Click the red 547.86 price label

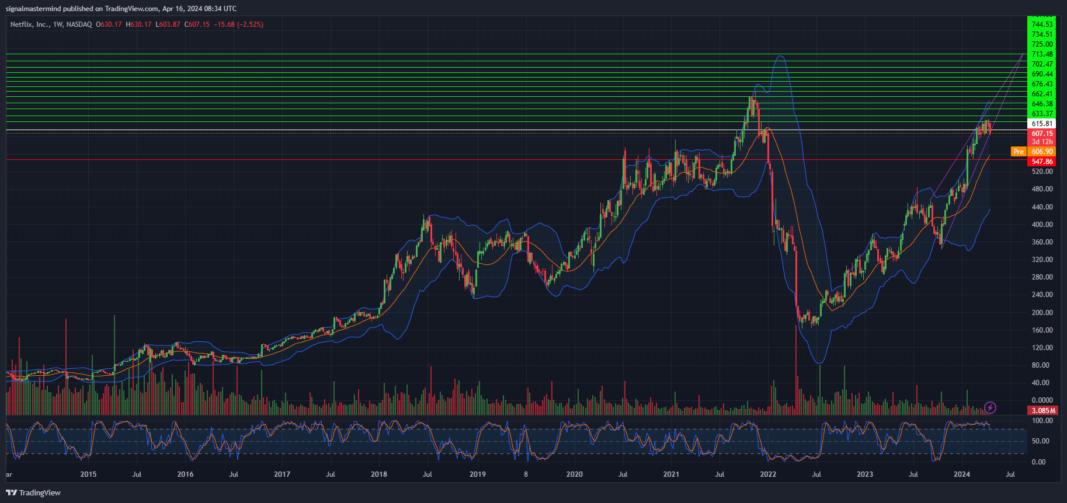coord(1042,162)
